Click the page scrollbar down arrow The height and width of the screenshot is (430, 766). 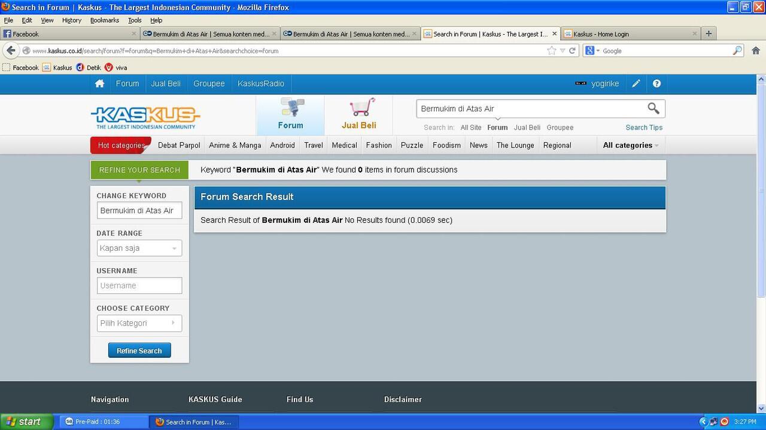[761, 408]
